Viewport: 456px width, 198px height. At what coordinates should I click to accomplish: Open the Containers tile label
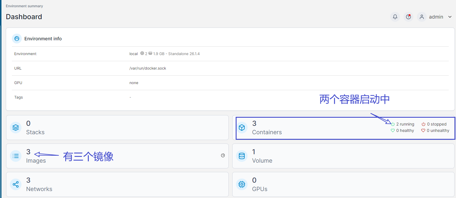tap(267, 132)
